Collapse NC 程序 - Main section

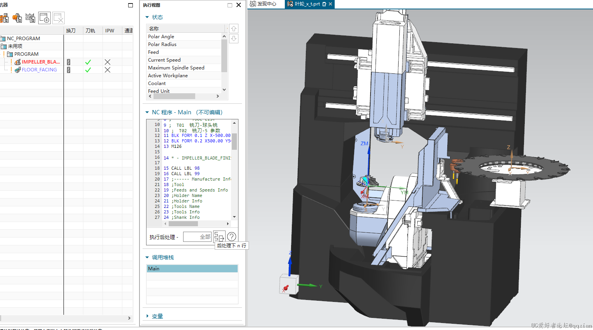147,112
